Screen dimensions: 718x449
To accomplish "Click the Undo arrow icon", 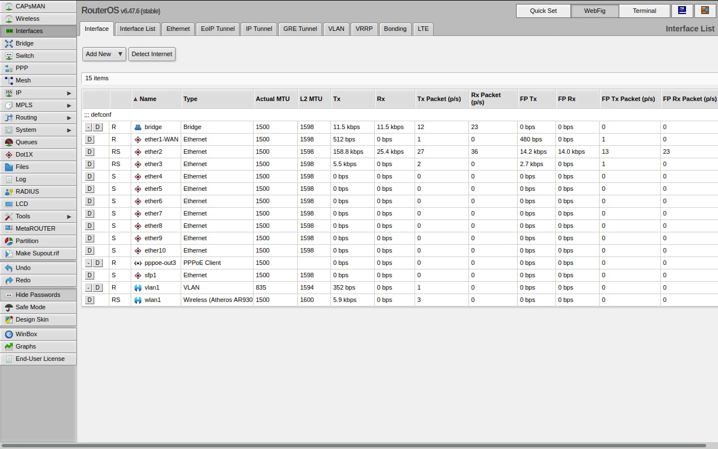I will coord(9,268).
